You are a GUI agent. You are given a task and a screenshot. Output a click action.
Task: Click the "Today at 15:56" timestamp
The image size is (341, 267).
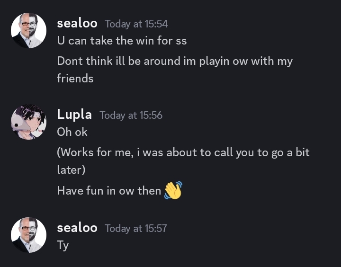(x=131, y=115)
